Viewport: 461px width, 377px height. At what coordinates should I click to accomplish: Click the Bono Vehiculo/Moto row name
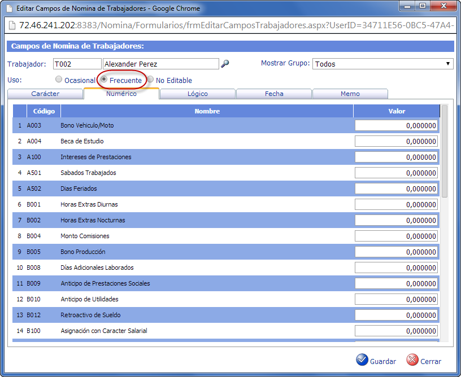pyautogui.click(x=87, y=125)
